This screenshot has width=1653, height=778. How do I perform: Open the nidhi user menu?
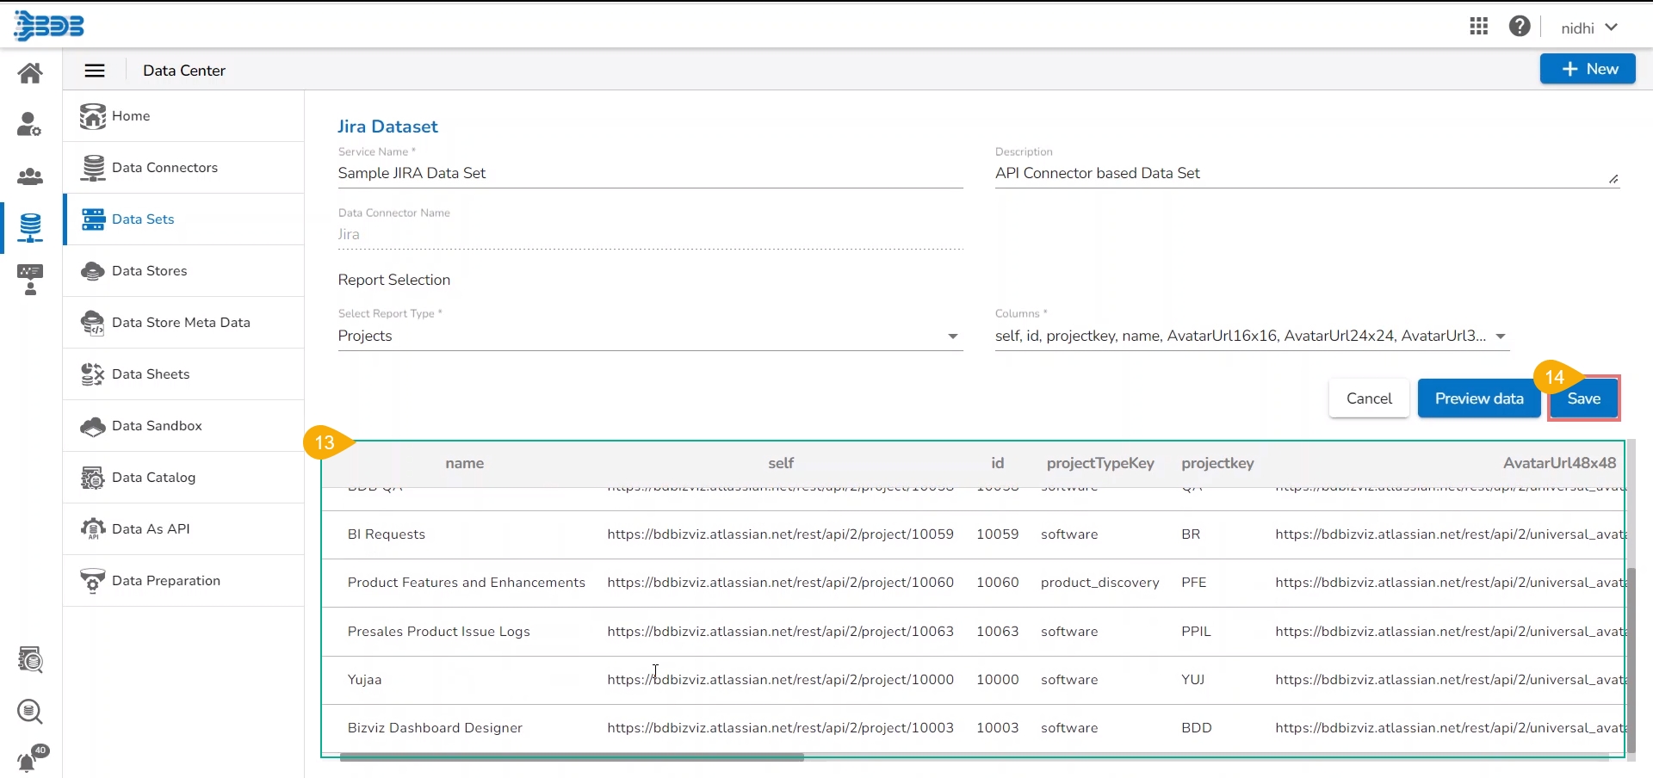pyautogui.click(x=1588, y=28)
